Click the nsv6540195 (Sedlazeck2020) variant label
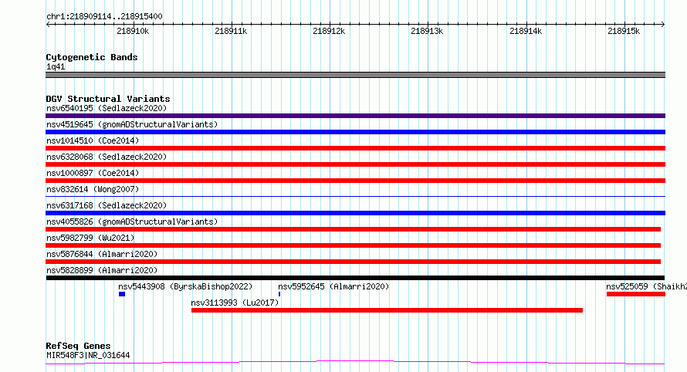Screen dimensions: 687x372 107,108
